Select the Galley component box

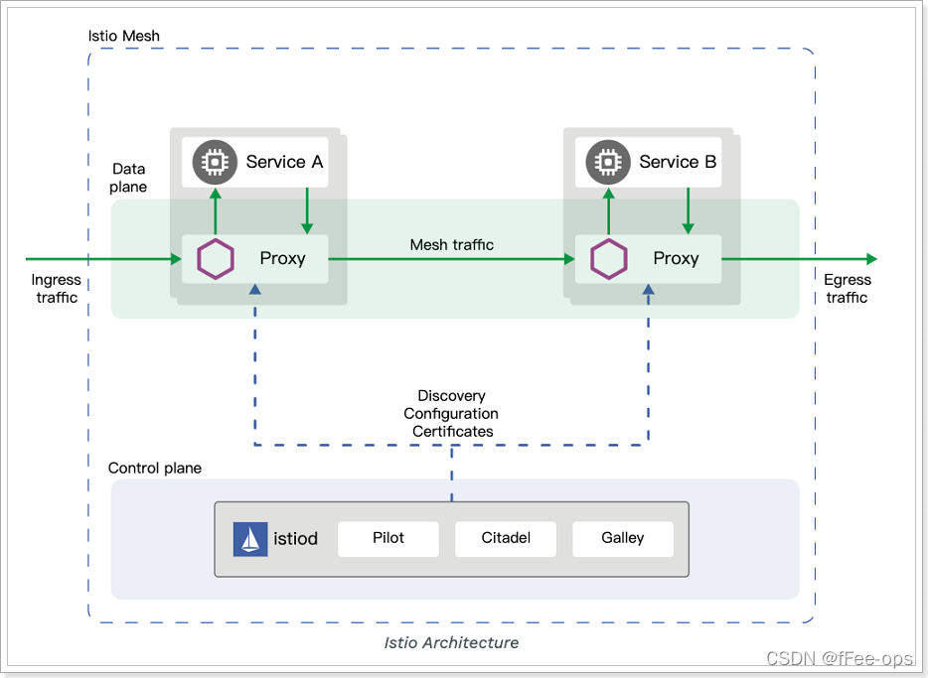623,538
